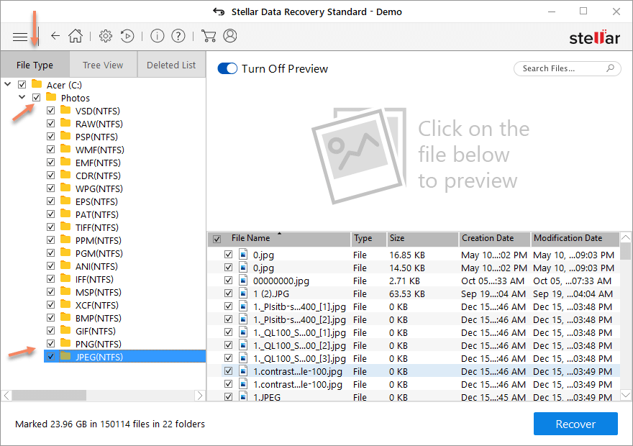
Task: Uncheck the 00000000.jpg file checkbox
Action: click(229, 280)
